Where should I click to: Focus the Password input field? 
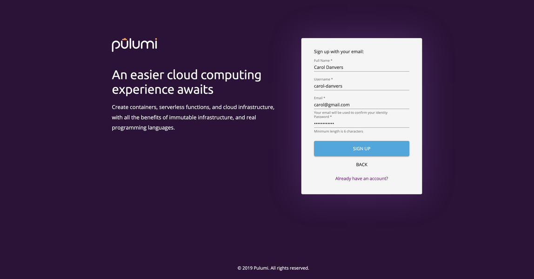click(x=361, y=123)
